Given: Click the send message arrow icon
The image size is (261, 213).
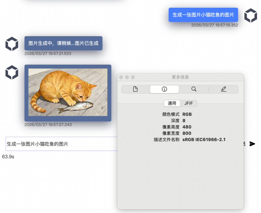Looking at the screenshot, I should tap(253, 144).
